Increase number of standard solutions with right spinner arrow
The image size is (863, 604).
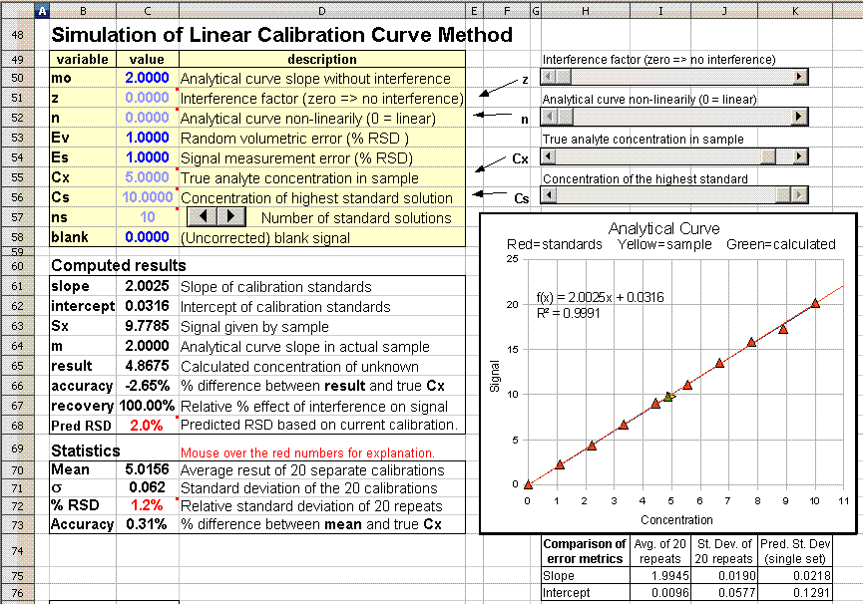pos(229,216)
